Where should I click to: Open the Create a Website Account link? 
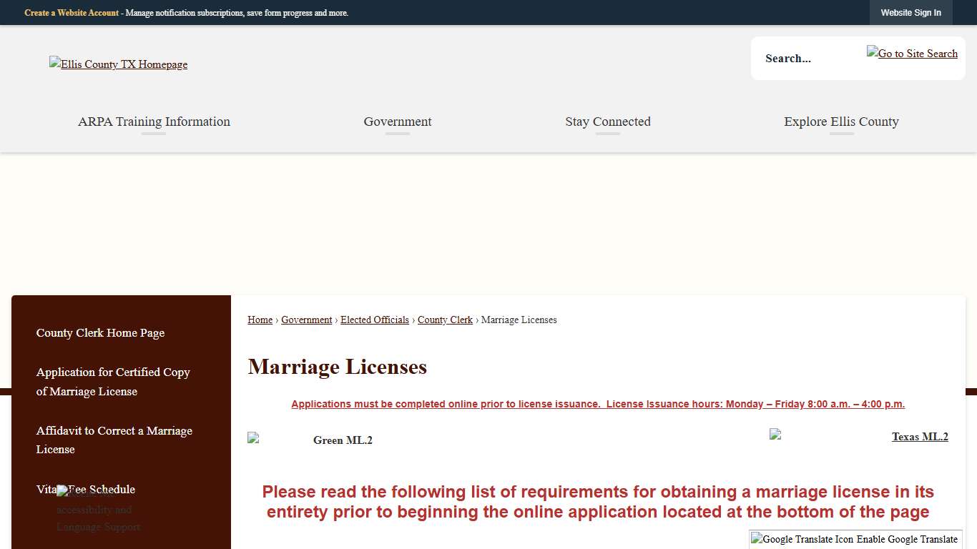point(72,12)
